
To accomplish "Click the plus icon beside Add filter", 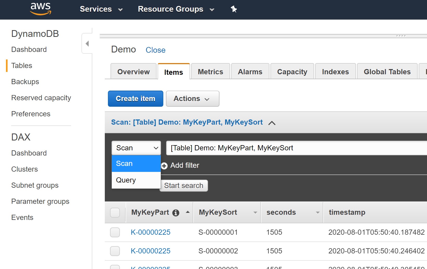I will [164, 166].
